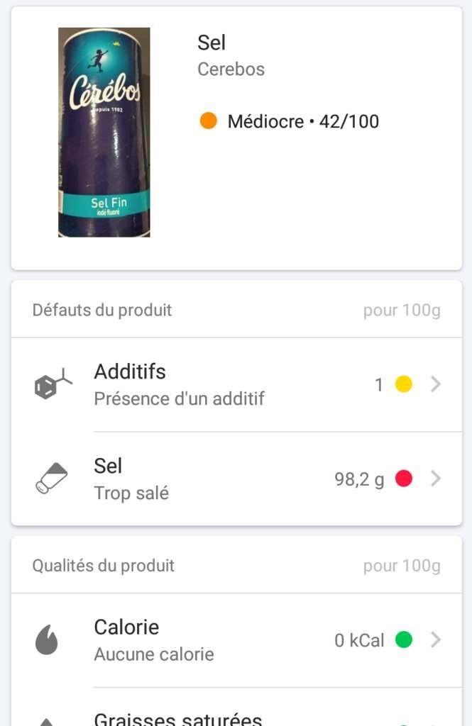The width and height of the screenshot is (472, 726).
Task: Tap the Graisses saturées row
Action: pyautogui.click(x=236, y=708)
